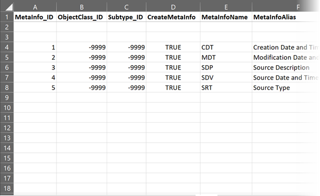Select row 11 header
This screenshot has height=196, width=320.
[7, 117]
